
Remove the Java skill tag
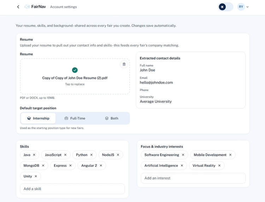(34, 155)
